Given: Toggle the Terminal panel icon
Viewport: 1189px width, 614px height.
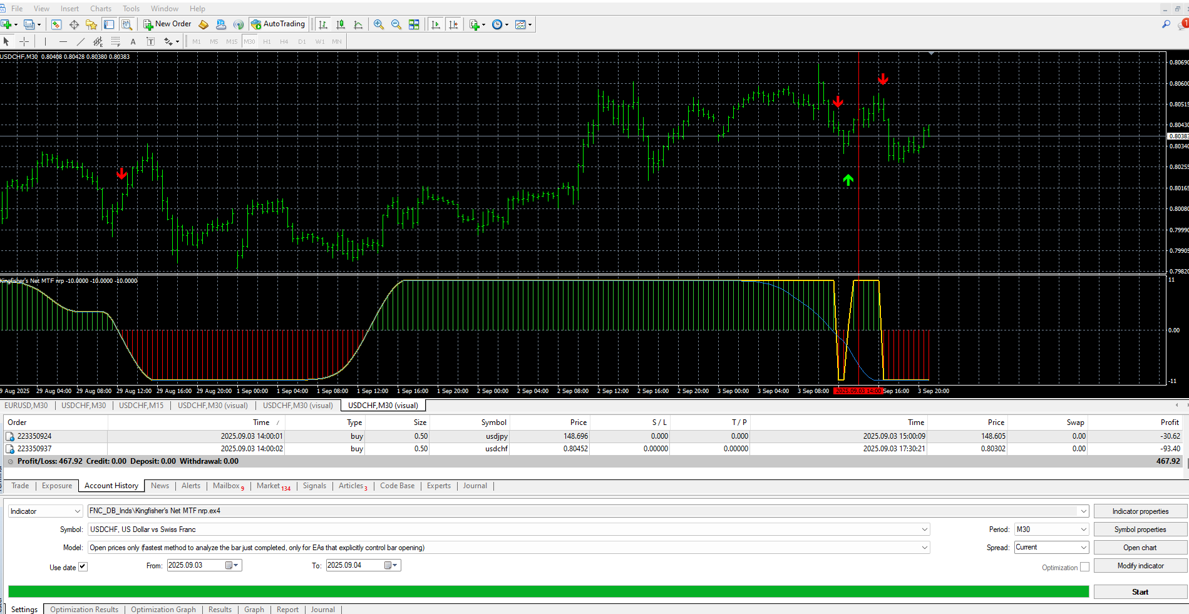Looking at the screenshot, I should coord(109,24).
